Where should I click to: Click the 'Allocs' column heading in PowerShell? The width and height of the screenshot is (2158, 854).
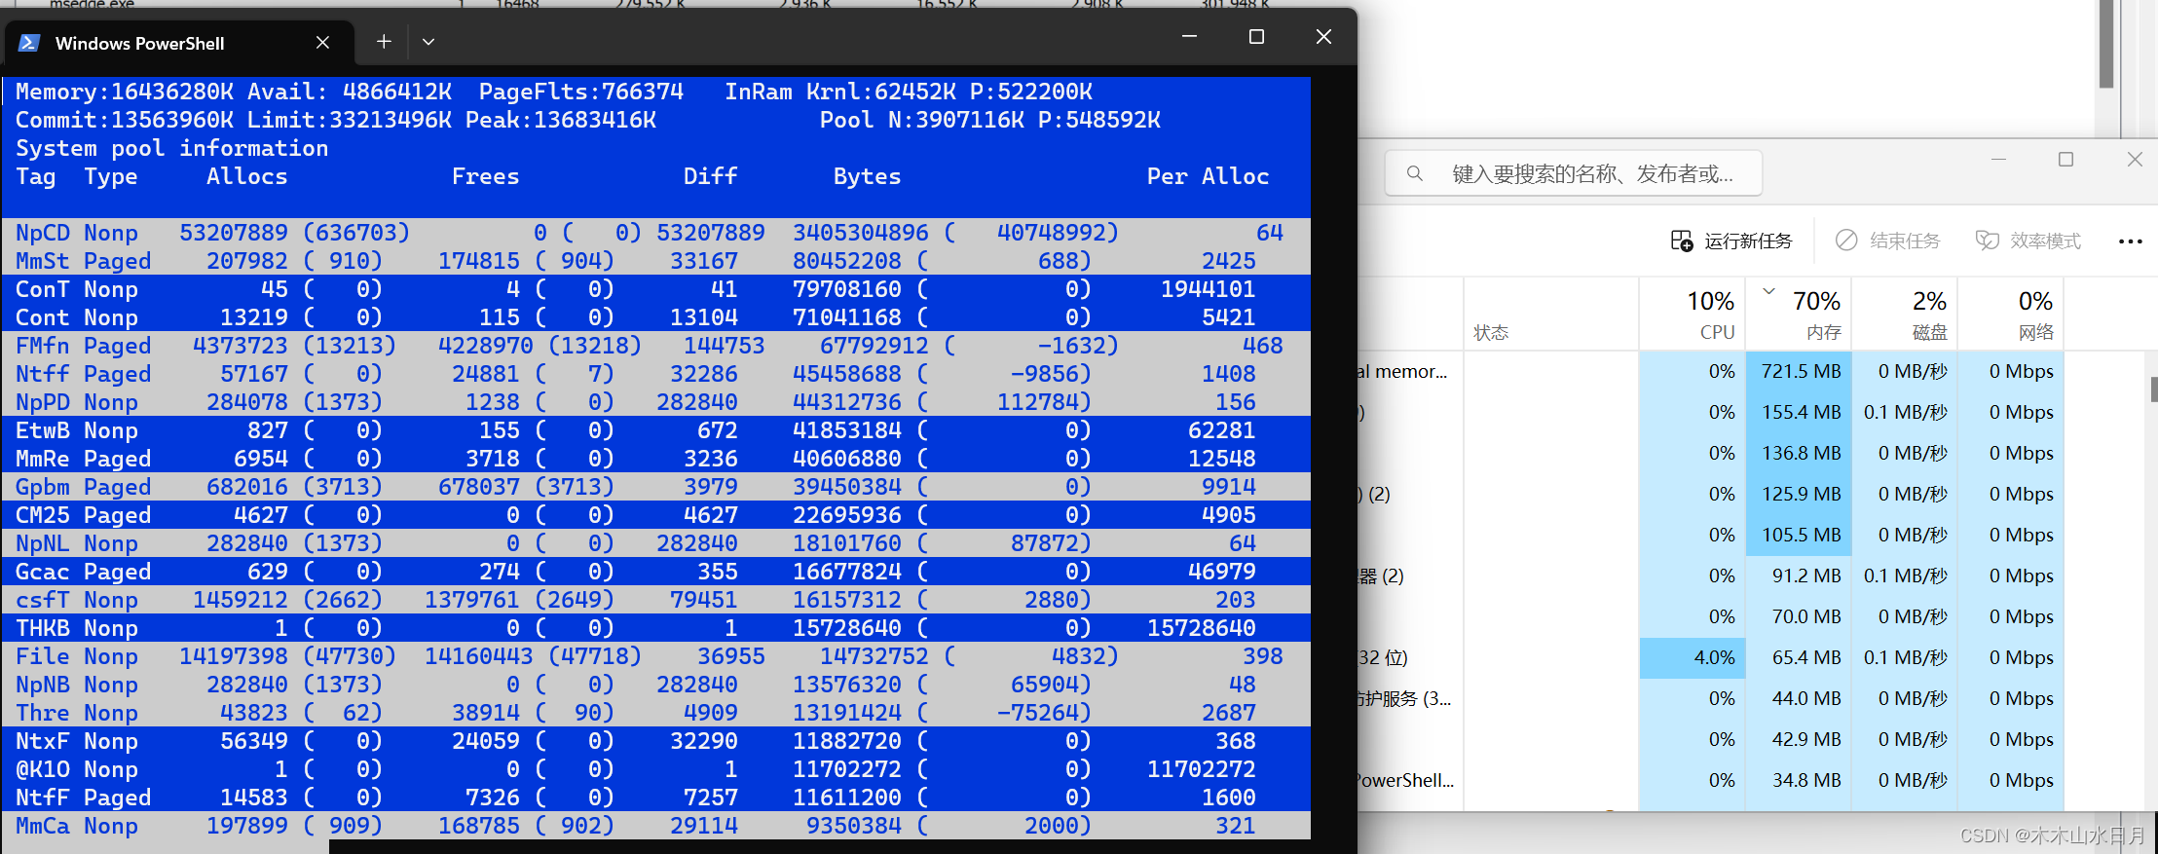click(246, 176)
